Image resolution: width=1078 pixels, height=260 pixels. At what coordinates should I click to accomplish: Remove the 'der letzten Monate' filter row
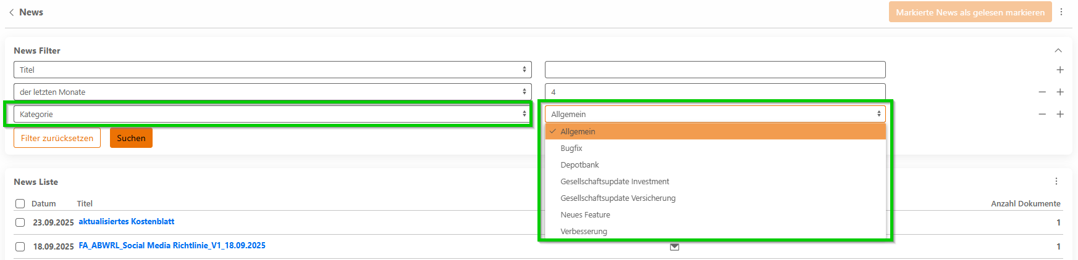click(1042, 92)
